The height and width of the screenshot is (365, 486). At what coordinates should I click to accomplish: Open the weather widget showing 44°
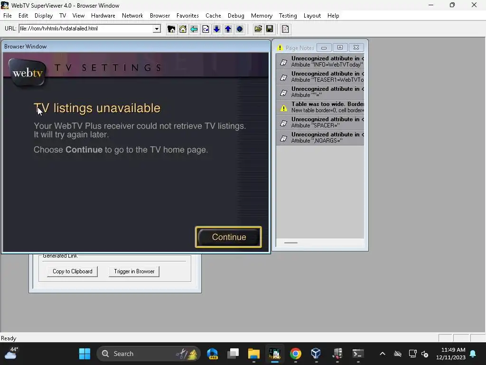10,354
